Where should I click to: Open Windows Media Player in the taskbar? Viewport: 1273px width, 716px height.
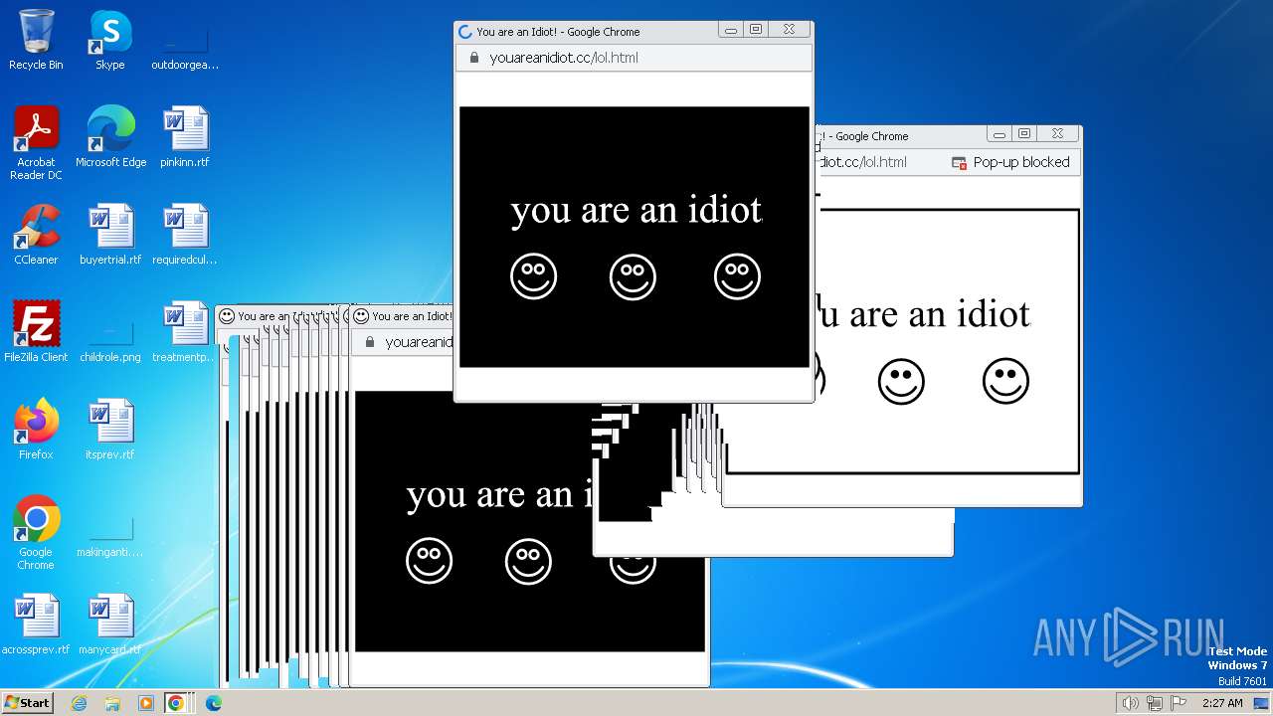pyautogui.click(x=145, y=703)
